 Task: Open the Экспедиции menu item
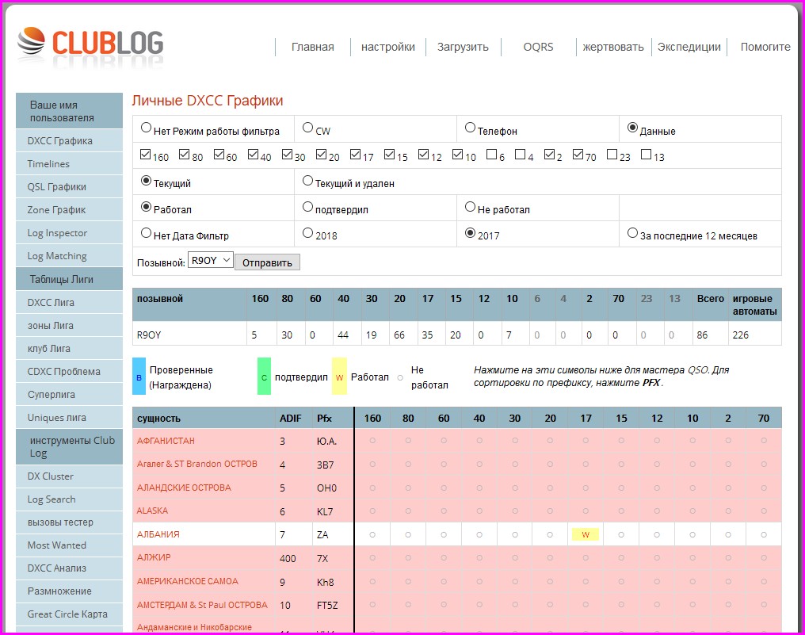689,47
